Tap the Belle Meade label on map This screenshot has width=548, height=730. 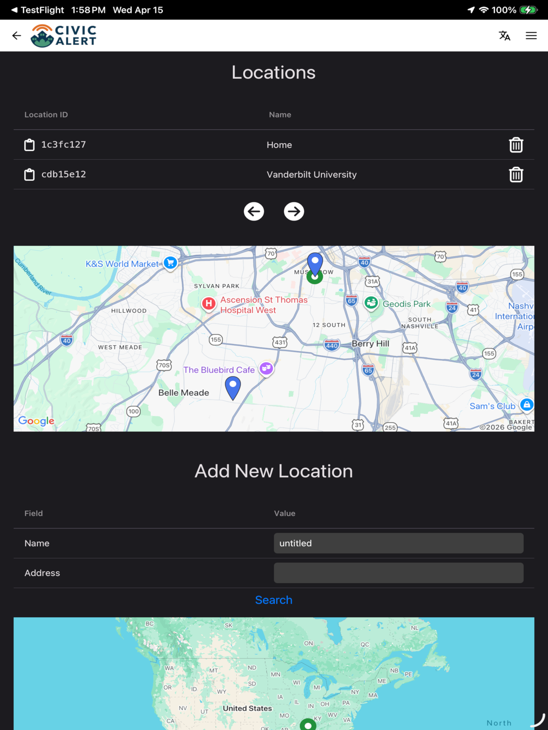184,393
